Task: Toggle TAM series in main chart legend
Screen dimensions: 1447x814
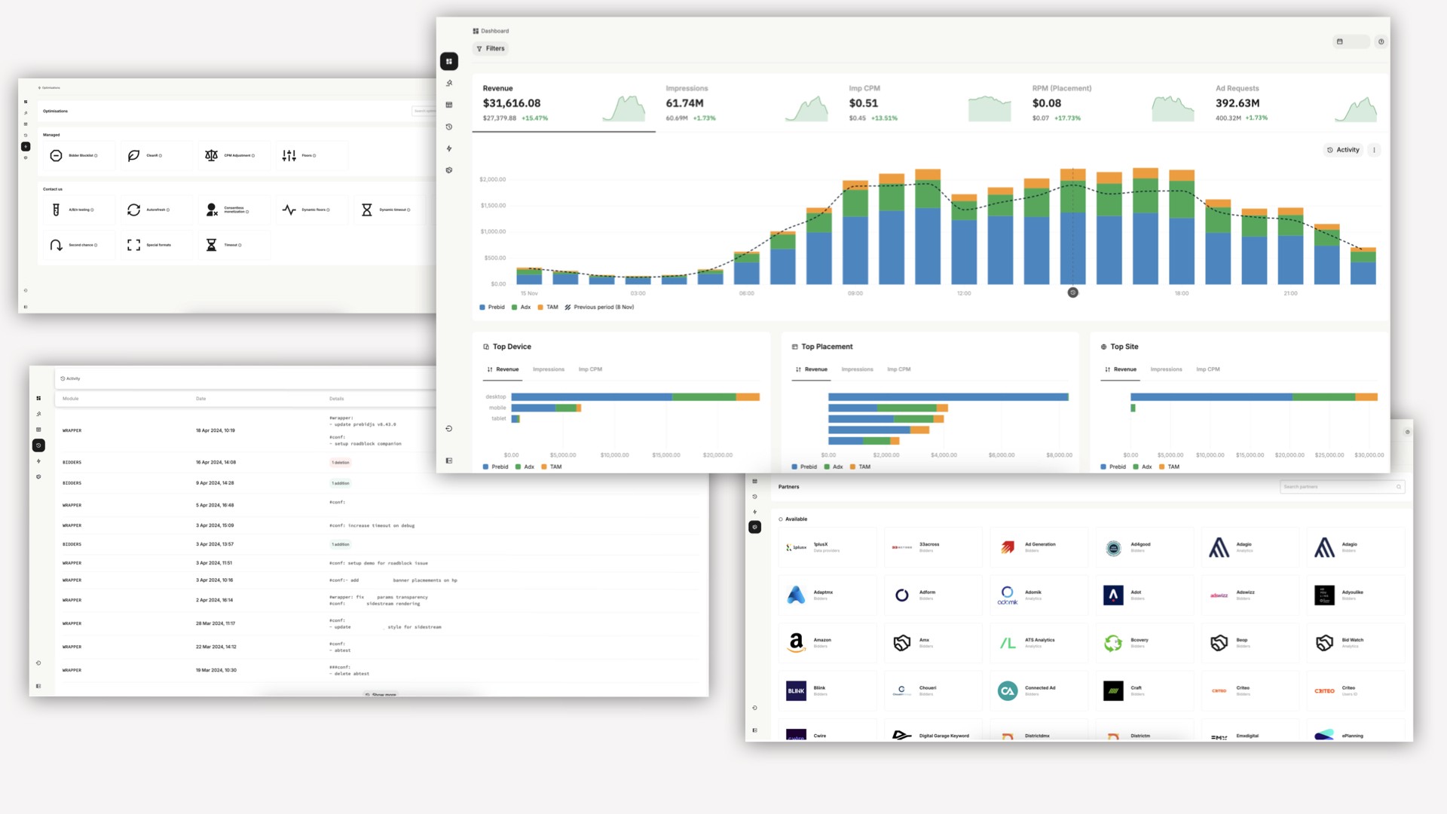Action: (x=548, y=308)
